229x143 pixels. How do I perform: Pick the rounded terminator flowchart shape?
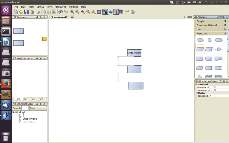(218, 40)
